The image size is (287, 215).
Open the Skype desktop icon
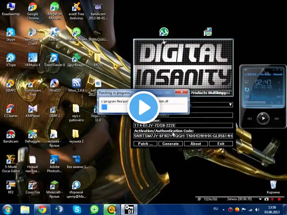coord(11,32)
